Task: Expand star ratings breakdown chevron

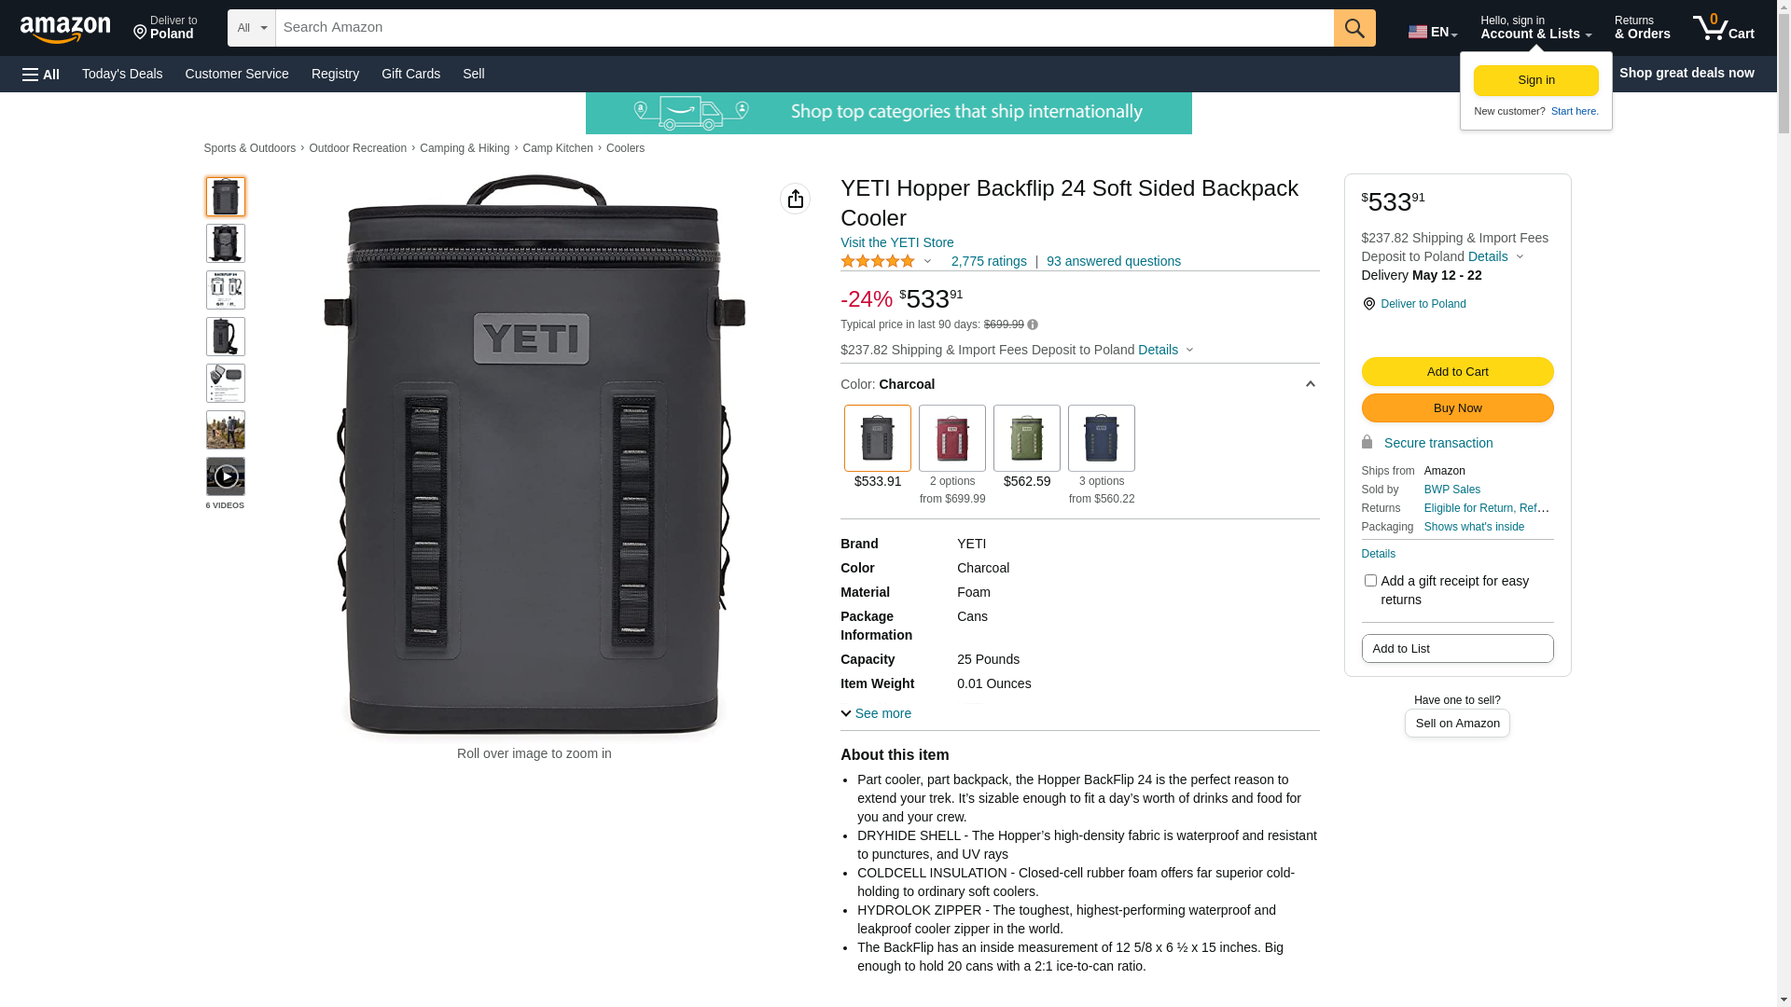Action: point(927,262)
